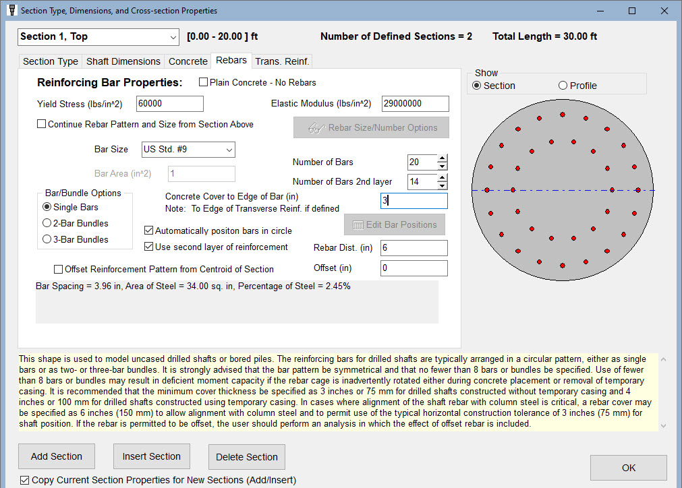This screenshot has height=488, width=682.
Task: Toggle Automatically position bars in circle
Action: click(149, 231)
